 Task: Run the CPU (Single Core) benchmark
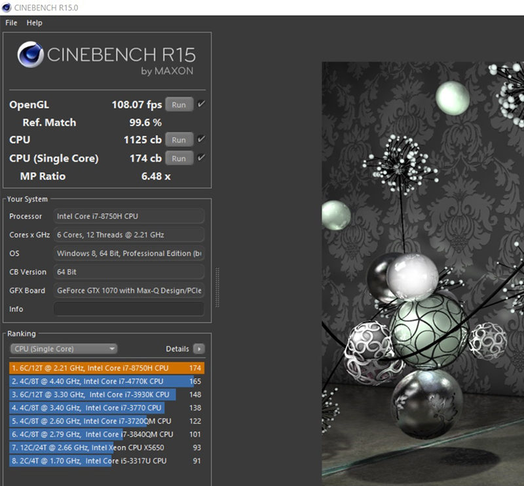(179, 158)
